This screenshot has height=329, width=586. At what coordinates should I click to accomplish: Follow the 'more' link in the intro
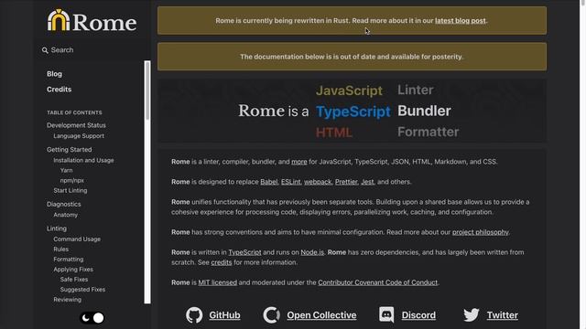point(299,162)
